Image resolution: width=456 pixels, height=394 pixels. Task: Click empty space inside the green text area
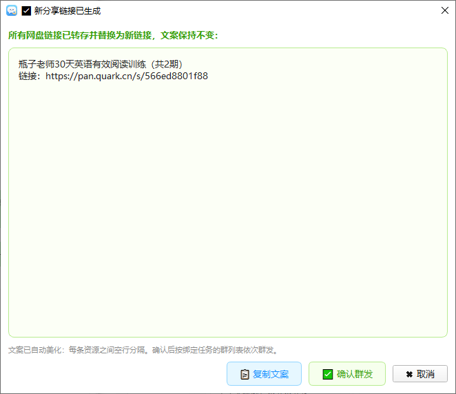228,203
